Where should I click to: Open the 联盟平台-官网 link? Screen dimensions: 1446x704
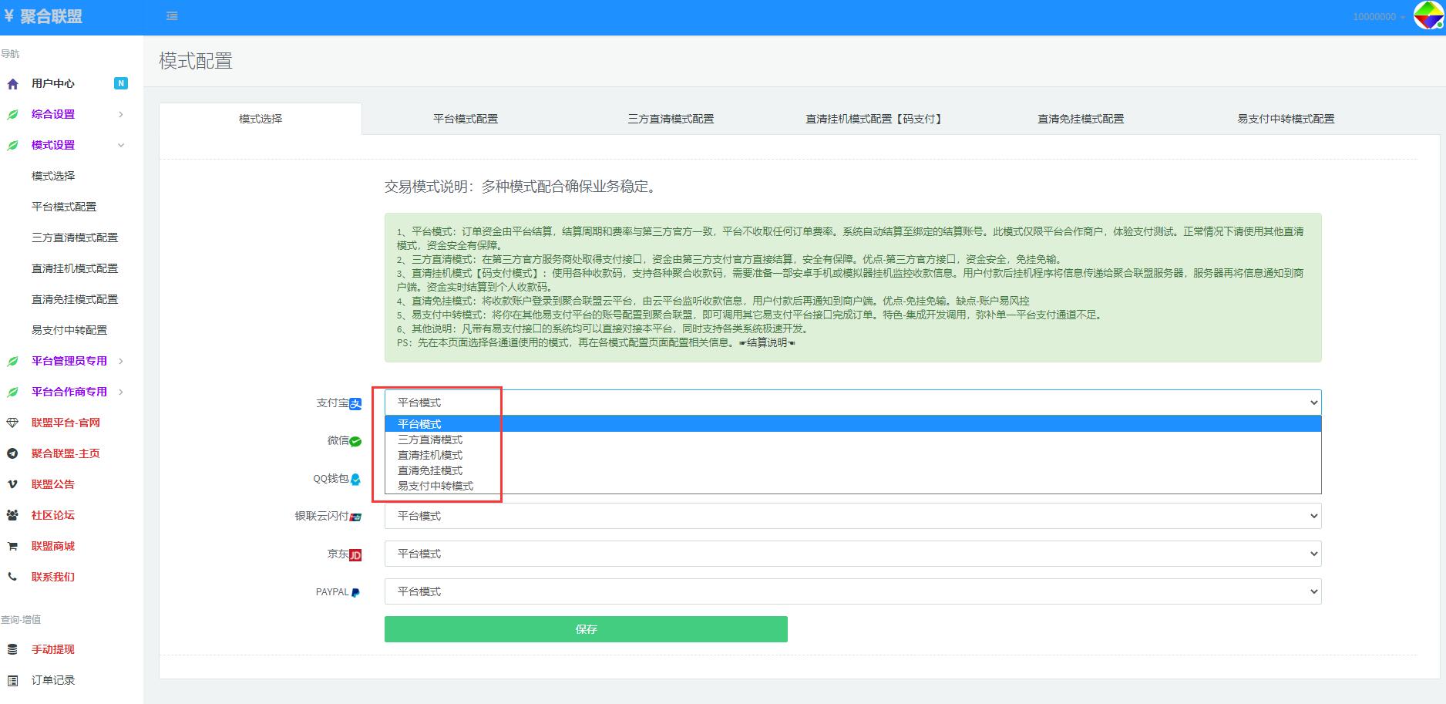pyautogui.click(x=66, y=423)
